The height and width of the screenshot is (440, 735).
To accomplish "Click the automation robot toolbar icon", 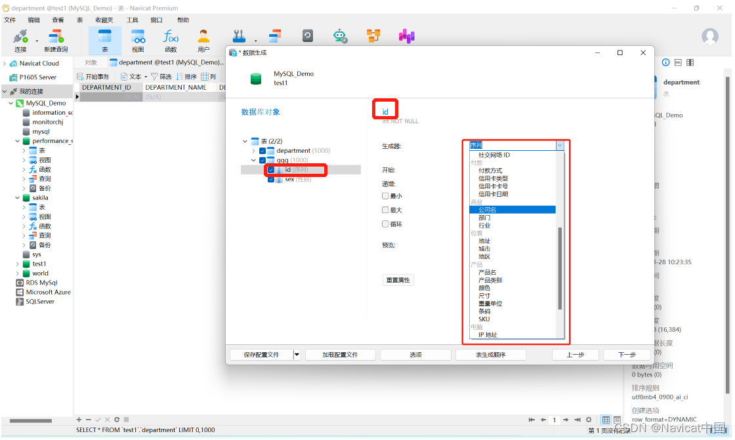I will pyautogui.click(x=340, y=36).
